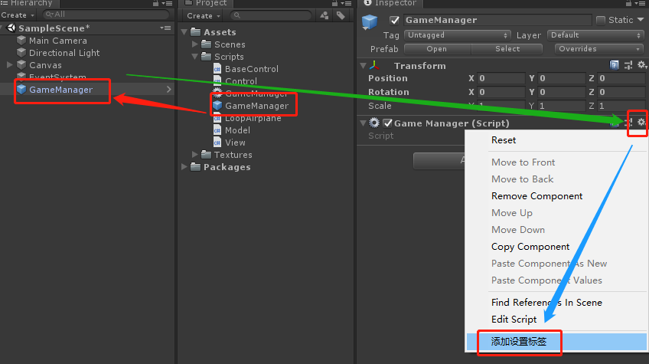Click the BaseControl C# script icon
649x364 pixels.
[217, 69]
